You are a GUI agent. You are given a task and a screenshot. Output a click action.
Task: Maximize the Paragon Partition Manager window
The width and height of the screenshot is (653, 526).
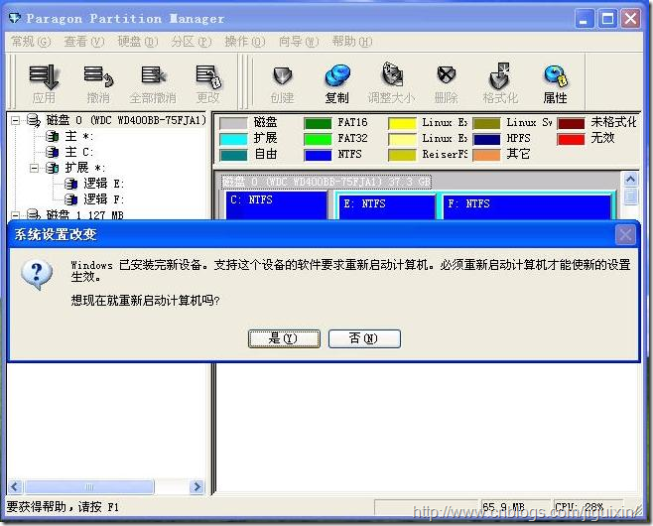[x=607, y=19]
